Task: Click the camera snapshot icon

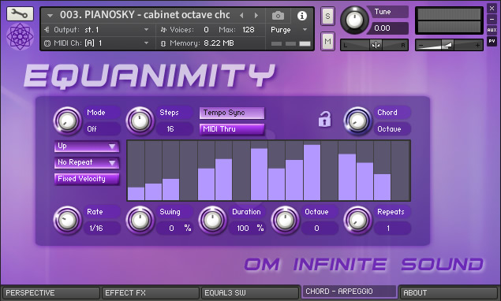Action: click(x=278, y=15)
